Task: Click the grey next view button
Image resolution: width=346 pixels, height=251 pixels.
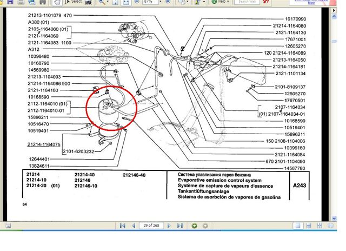Action: coord(204,225)
